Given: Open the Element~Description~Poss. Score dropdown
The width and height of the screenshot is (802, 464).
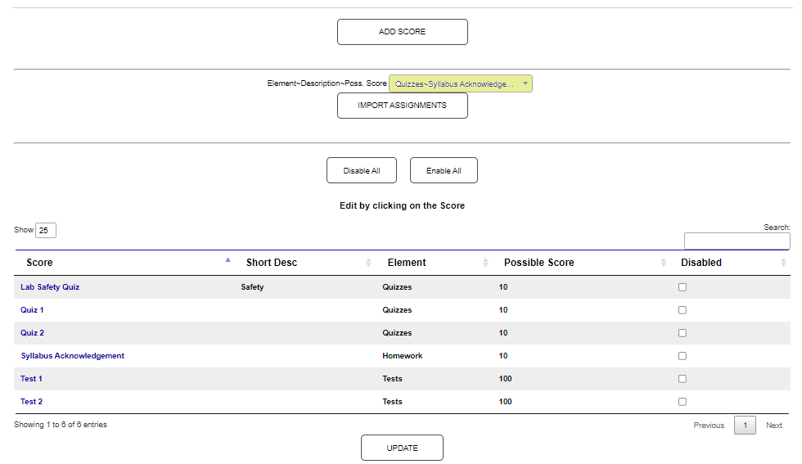Looking at the screenshot, I should pyautogui.click(x=460, y=84).
